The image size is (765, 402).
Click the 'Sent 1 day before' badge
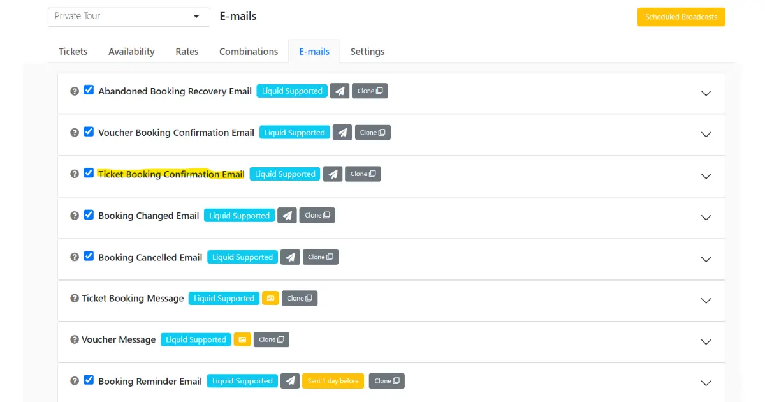[x=333, y=380]
